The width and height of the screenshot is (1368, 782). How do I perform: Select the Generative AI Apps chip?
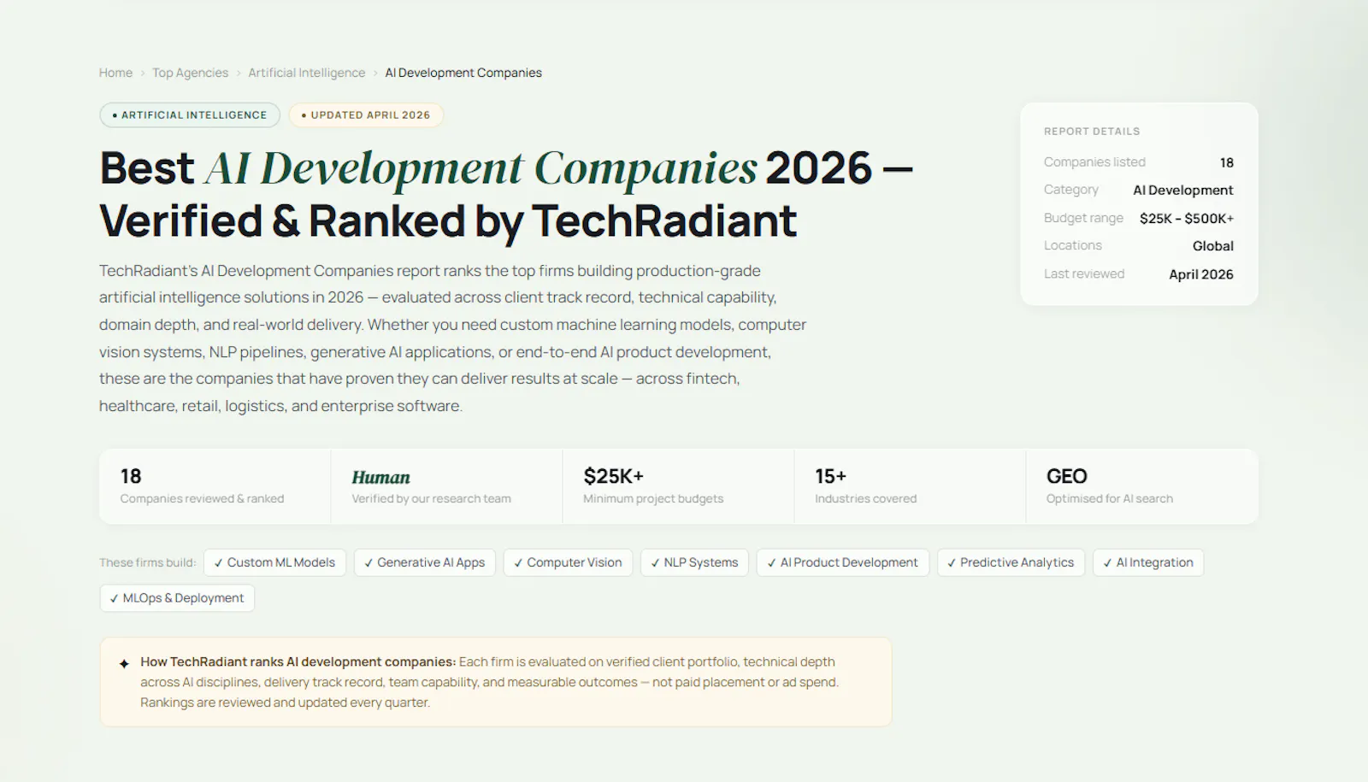click(x=425, y=562)
